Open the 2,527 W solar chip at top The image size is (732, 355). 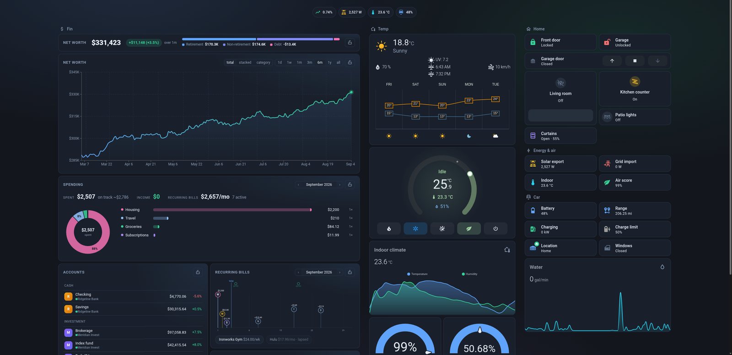click(x=352, y=12)
